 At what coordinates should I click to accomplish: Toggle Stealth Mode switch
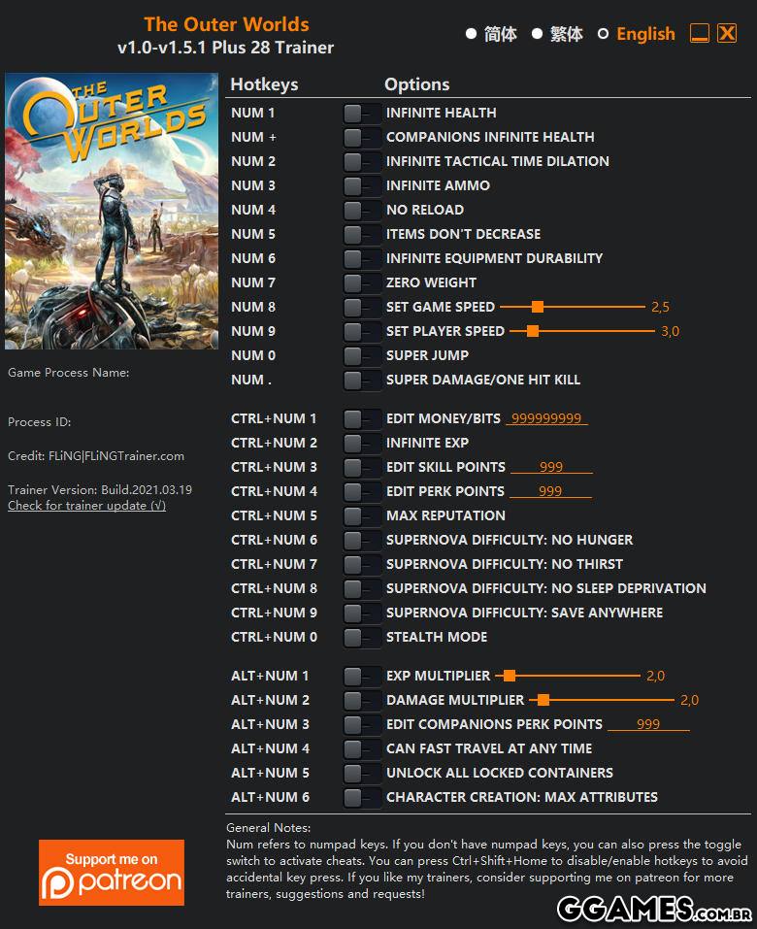(362, 637)
